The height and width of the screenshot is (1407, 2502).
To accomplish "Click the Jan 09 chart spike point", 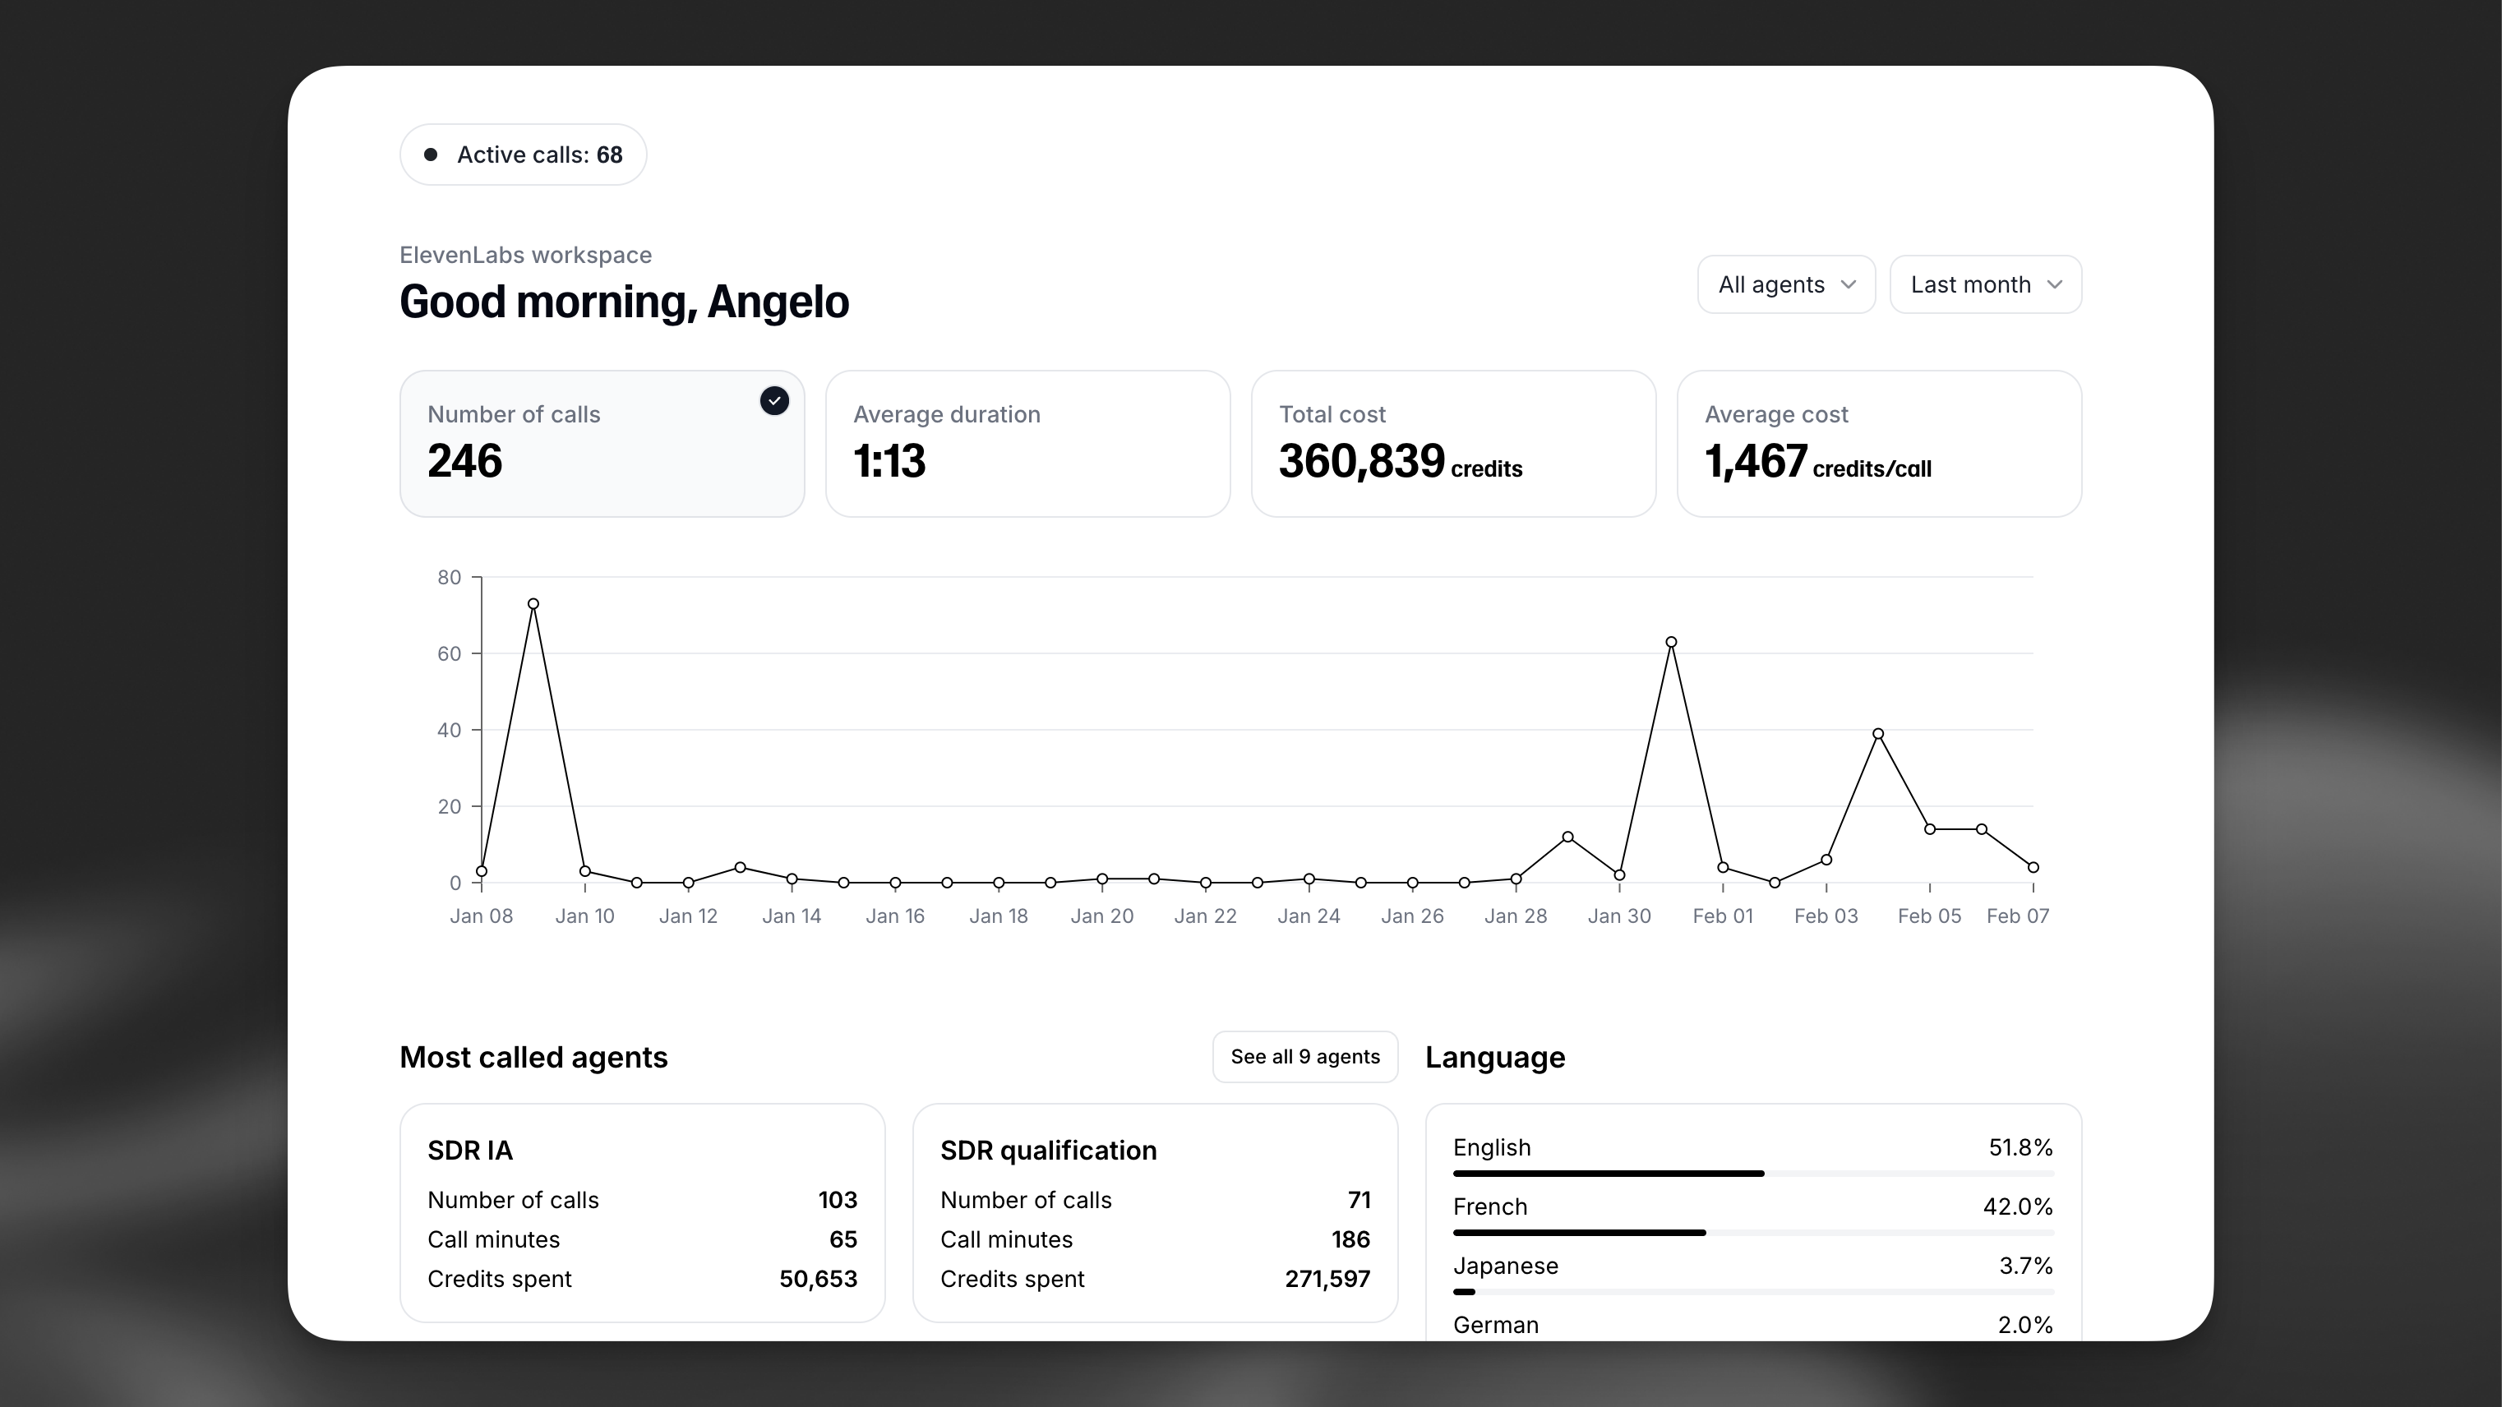I will tap(533, 603).
